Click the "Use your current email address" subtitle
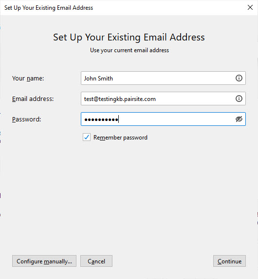This screenshot has width=258, height=279. pos(129,50)
